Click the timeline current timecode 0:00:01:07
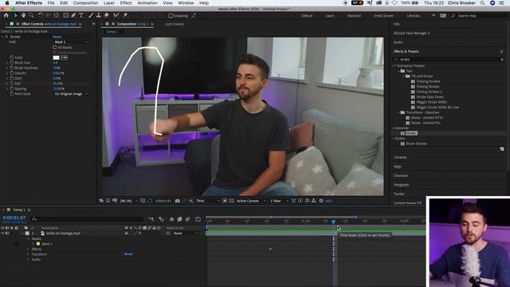 pyautogui.click(x=14, y=218)
